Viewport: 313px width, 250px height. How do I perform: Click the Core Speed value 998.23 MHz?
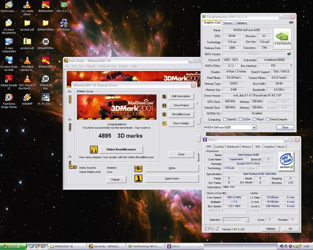click(x=234, y=197)
